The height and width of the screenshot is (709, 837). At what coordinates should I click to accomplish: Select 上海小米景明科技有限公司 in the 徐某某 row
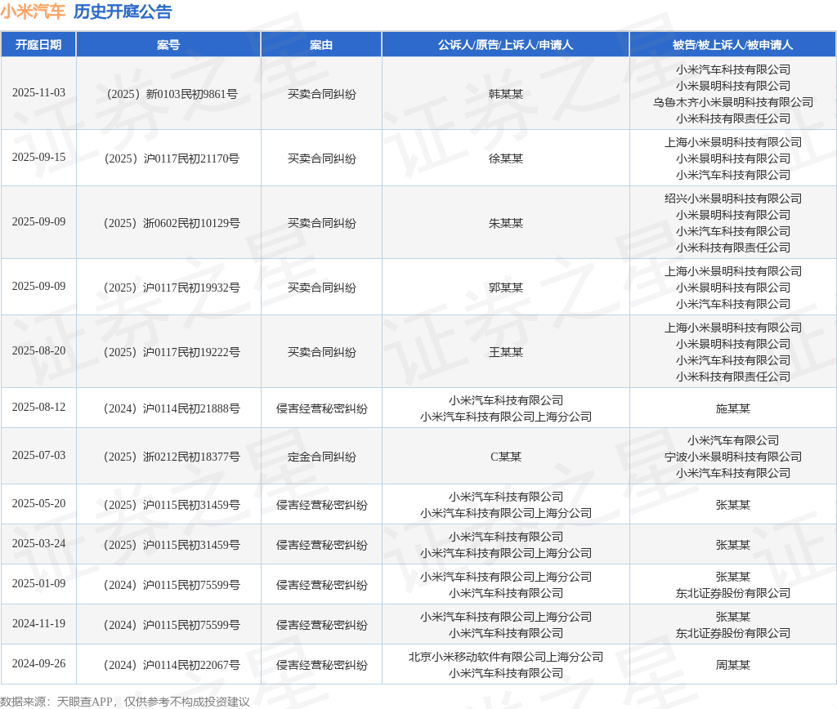(x=733, y=142)
